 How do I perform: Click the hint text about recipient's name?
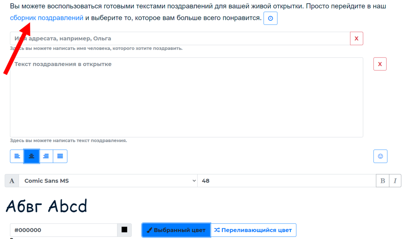[x=96, y=49]
